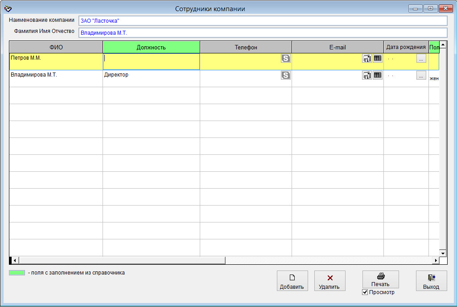This screenshot has width=457, height=307.
Task: Click the Телефон cell of Владимирова М.Т.
Action: pos(246,78)
